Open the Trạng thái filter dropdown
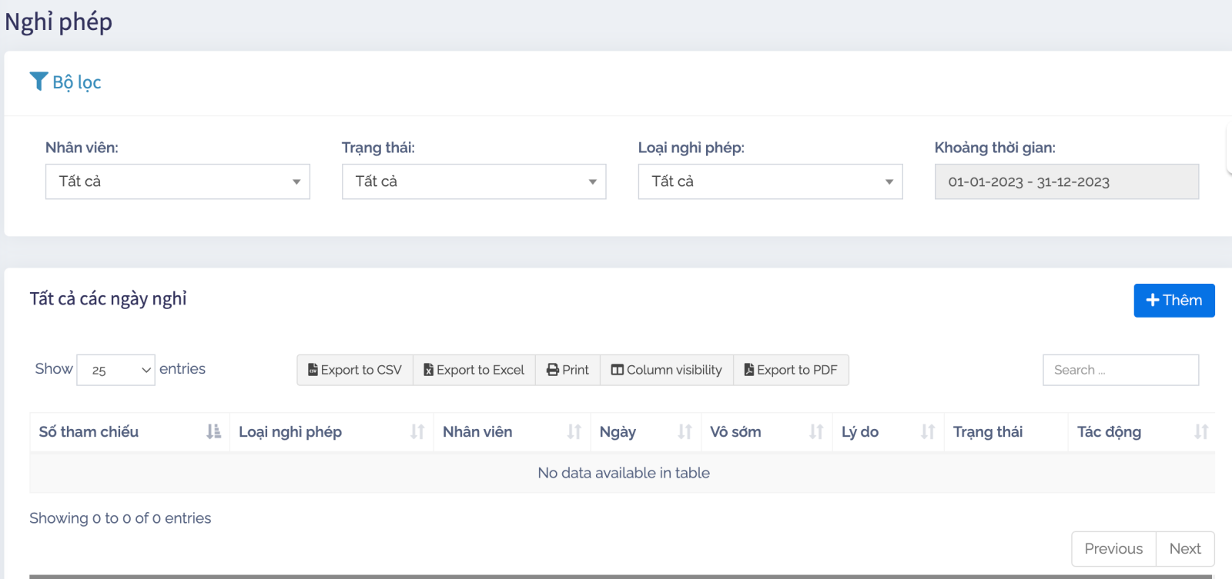The height and width of the screenshot is (579, 1232). click(474, 181)
